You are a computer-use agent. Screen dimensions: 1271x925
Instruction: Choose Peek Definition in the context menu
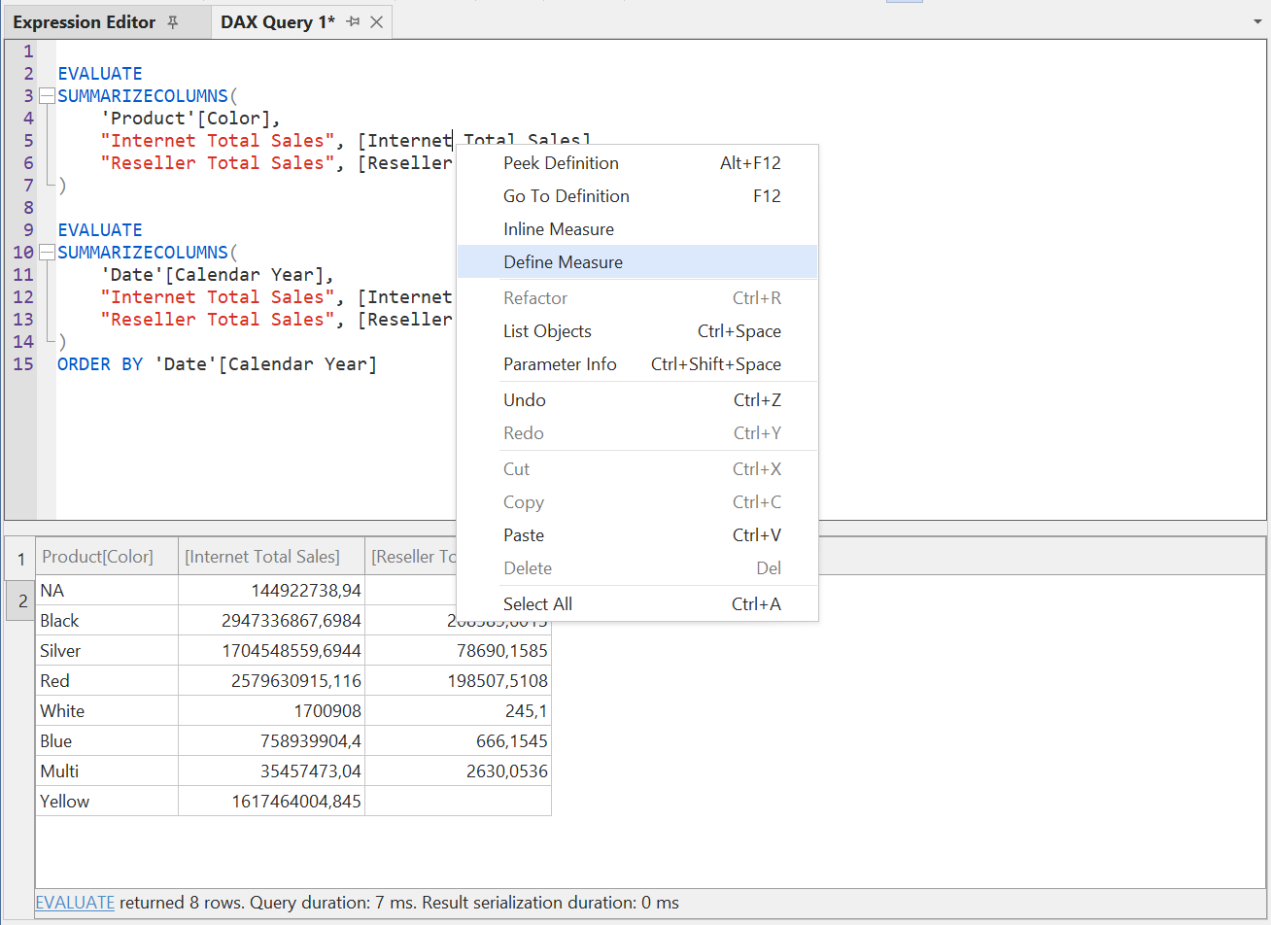click(561, 162)
